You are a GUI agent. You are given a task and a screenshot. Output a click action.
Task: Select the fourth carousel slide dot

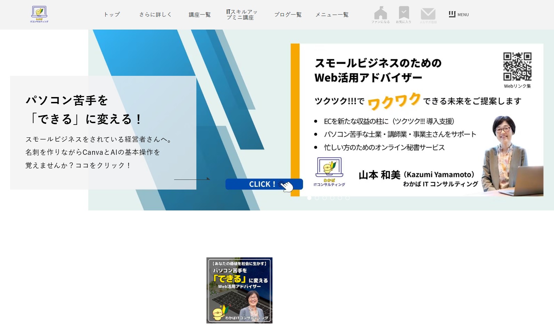332,198
